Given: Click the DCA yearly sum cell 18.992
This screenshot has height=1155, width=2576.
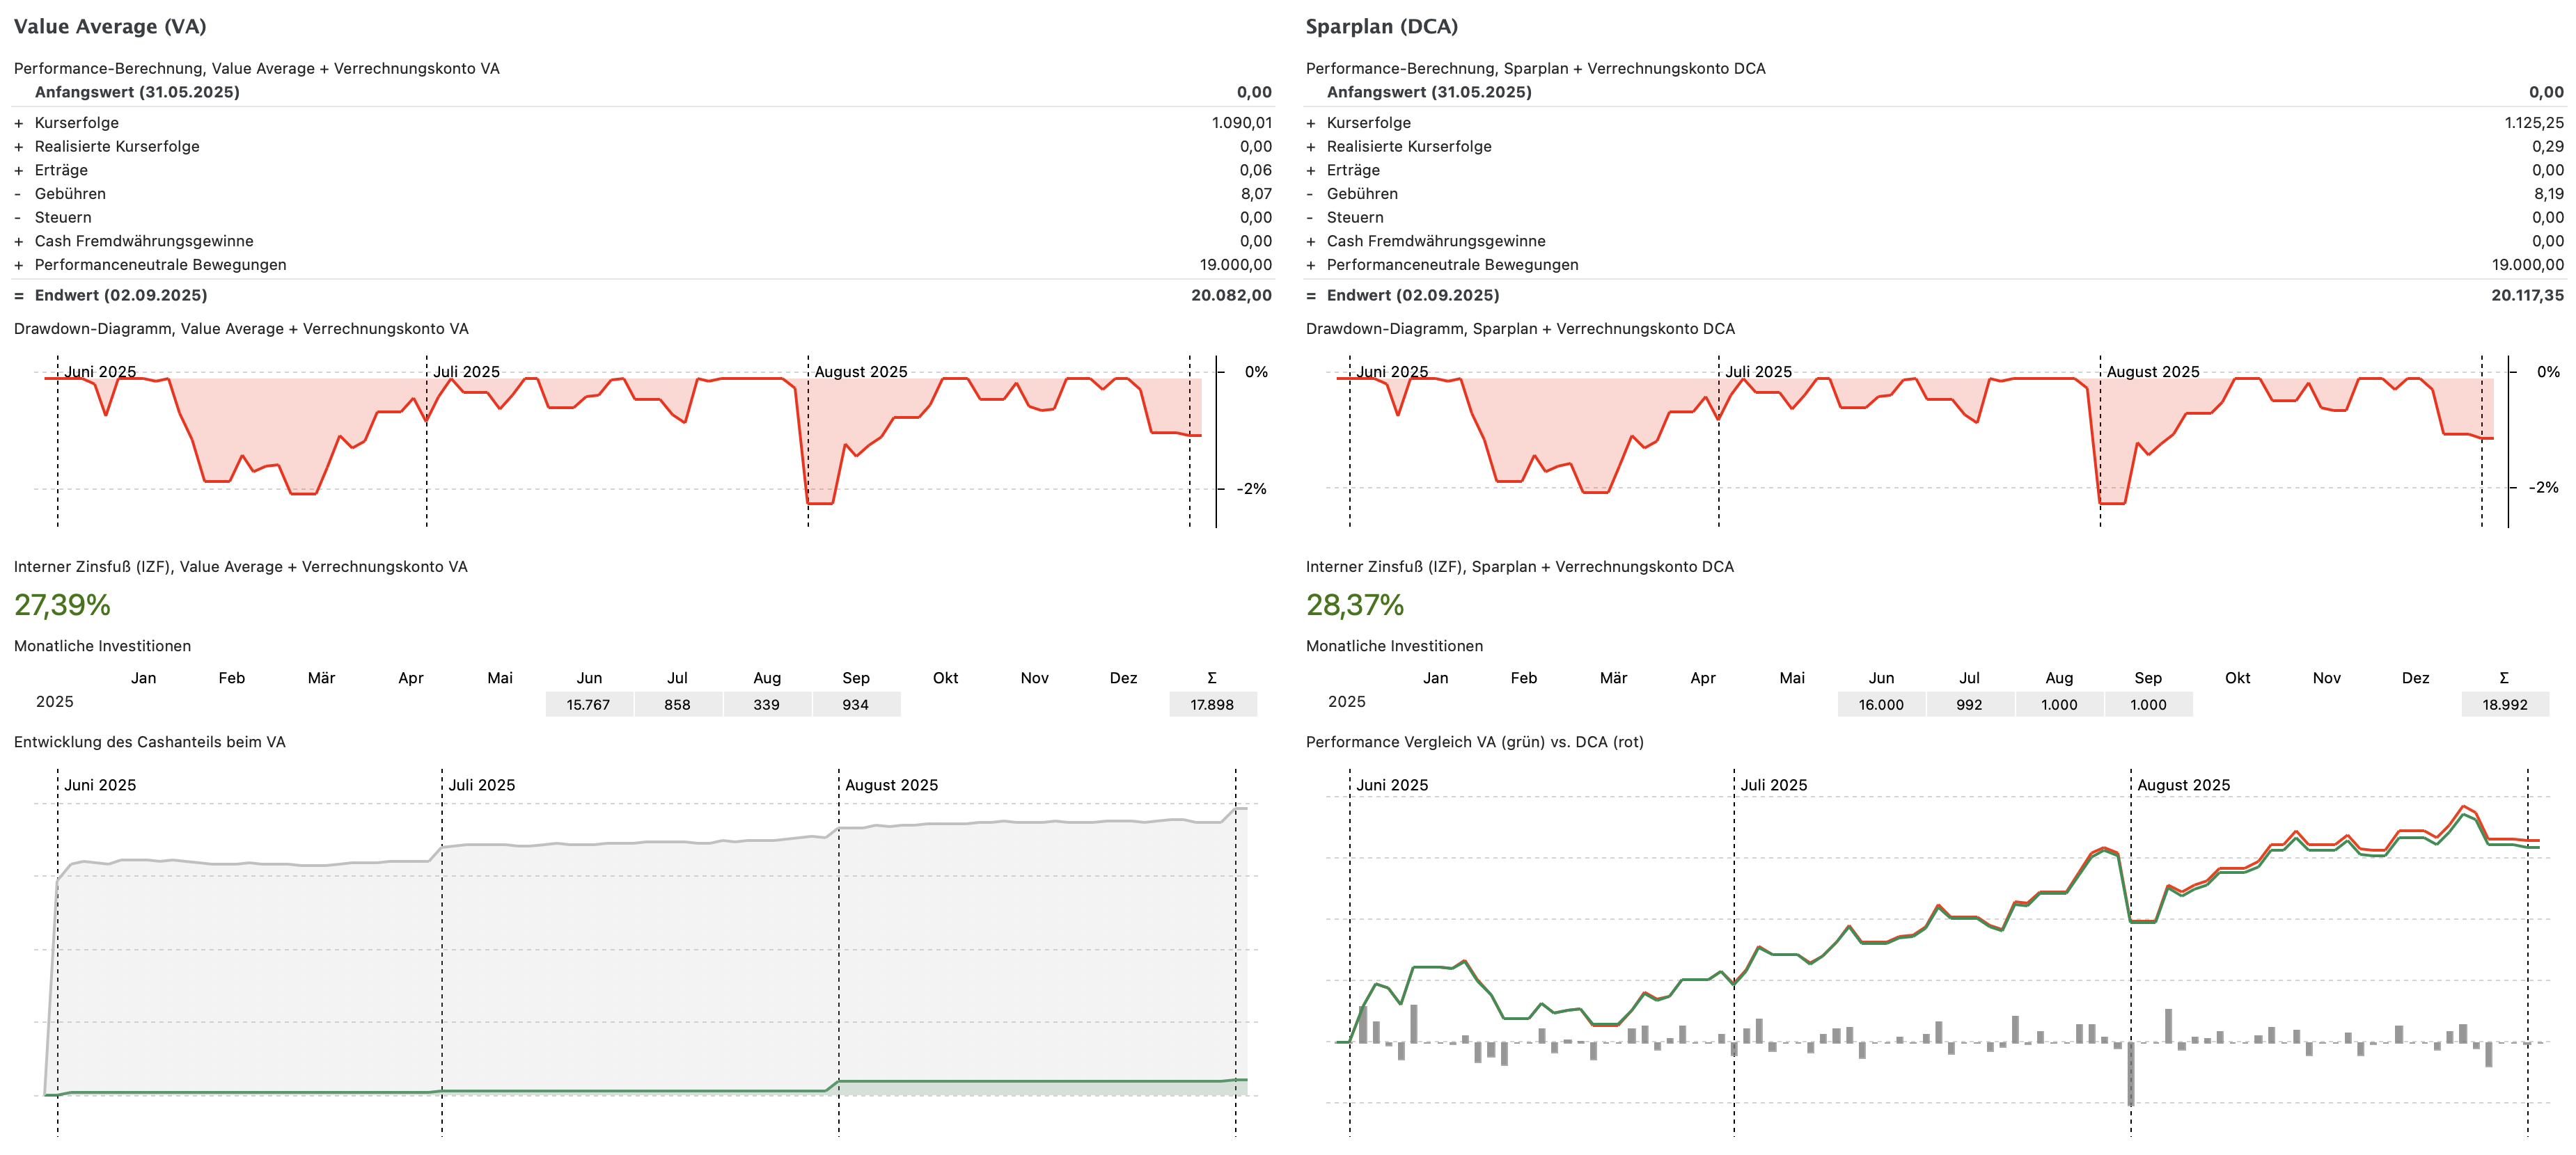Looking at the screenshot, I should pyautogui.click(x=2504, y=704).
